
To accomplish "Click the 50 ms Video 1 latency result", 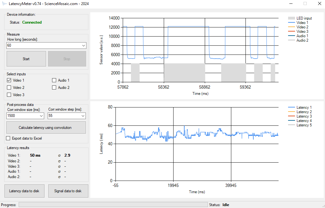I will 35,155.
